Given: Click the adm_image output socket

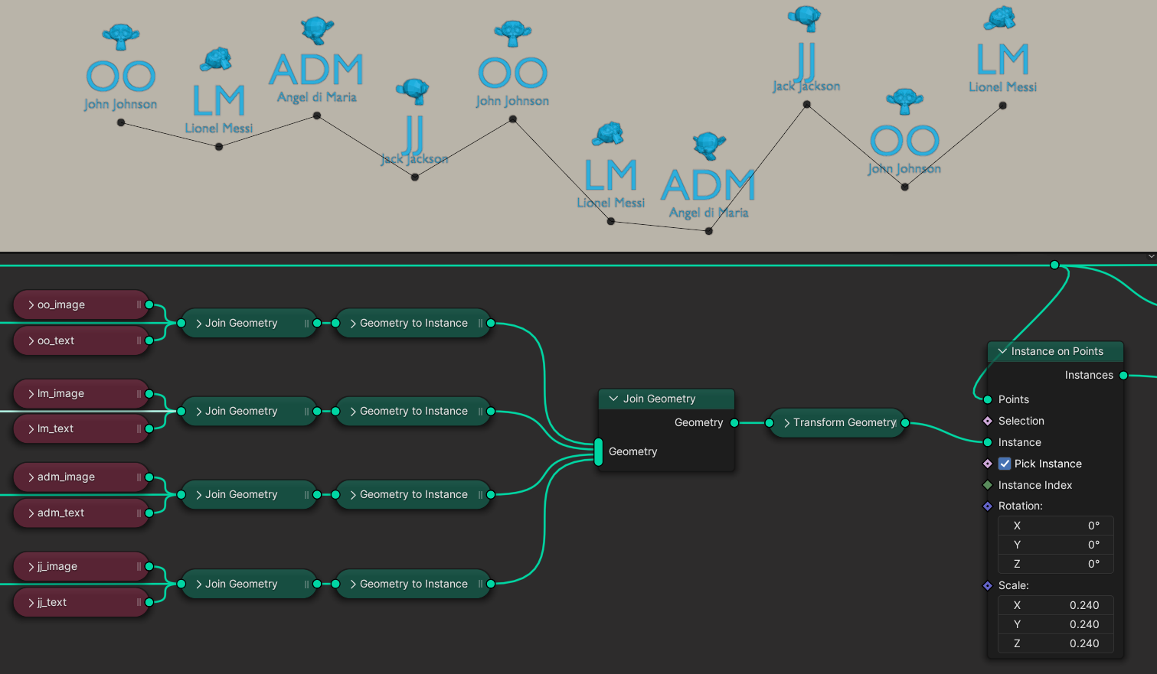Looking at the screenshot, I should (149, 477).
